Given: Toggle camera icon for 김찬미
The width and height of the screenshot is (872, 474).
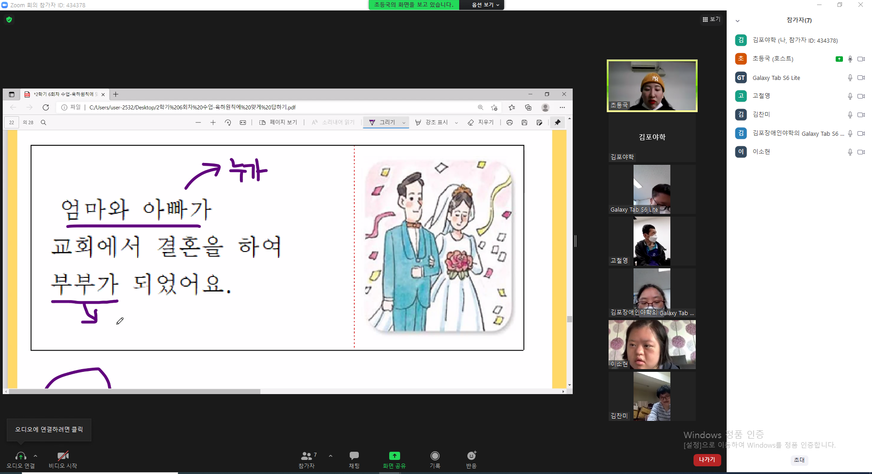Looking at the screenshot, I should click(861, 115).
